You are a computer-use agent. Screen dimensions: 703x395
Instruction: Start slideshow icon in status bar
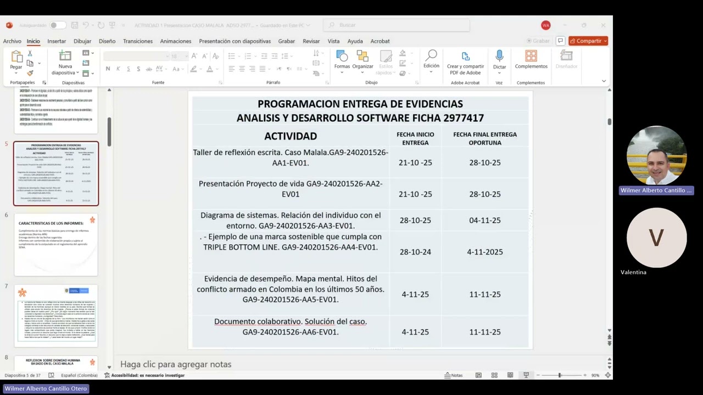[526, 375]
